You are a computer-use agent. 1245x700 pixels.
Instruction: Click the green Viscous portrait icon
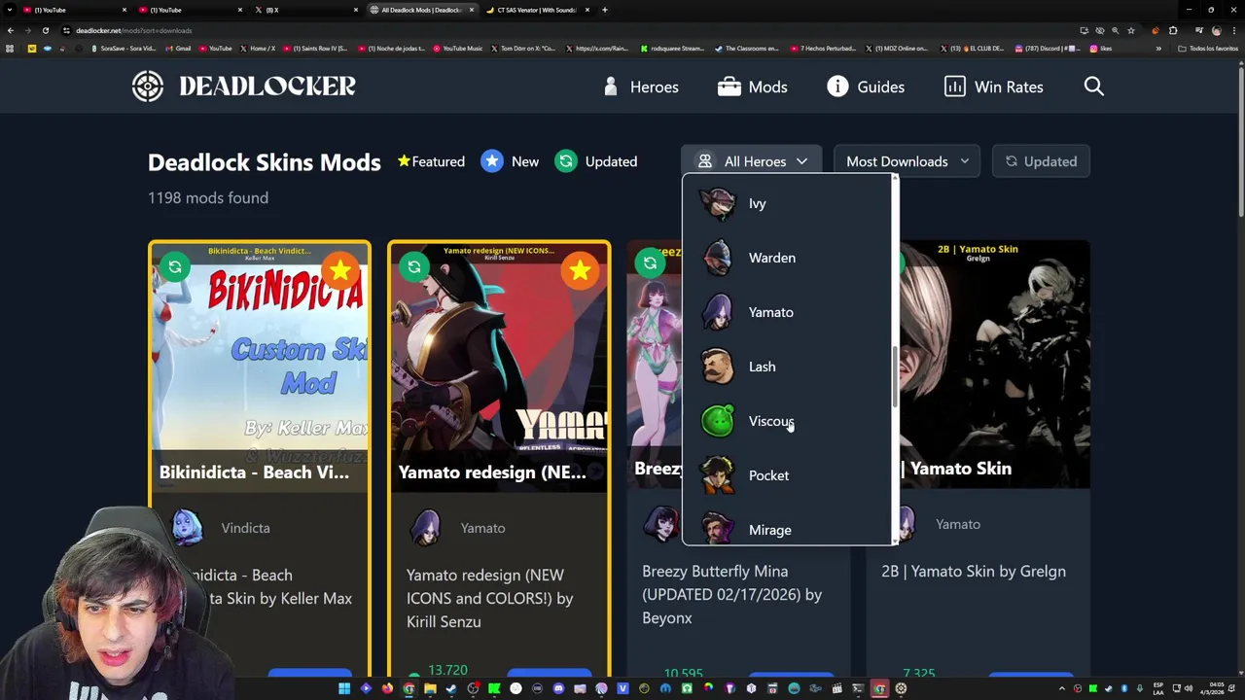click(x=718, y=421)
